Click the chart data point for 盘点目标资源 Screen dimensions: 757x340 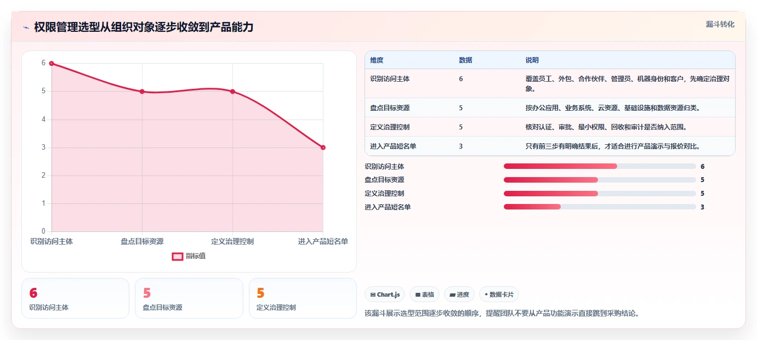(x=142, y=92)
